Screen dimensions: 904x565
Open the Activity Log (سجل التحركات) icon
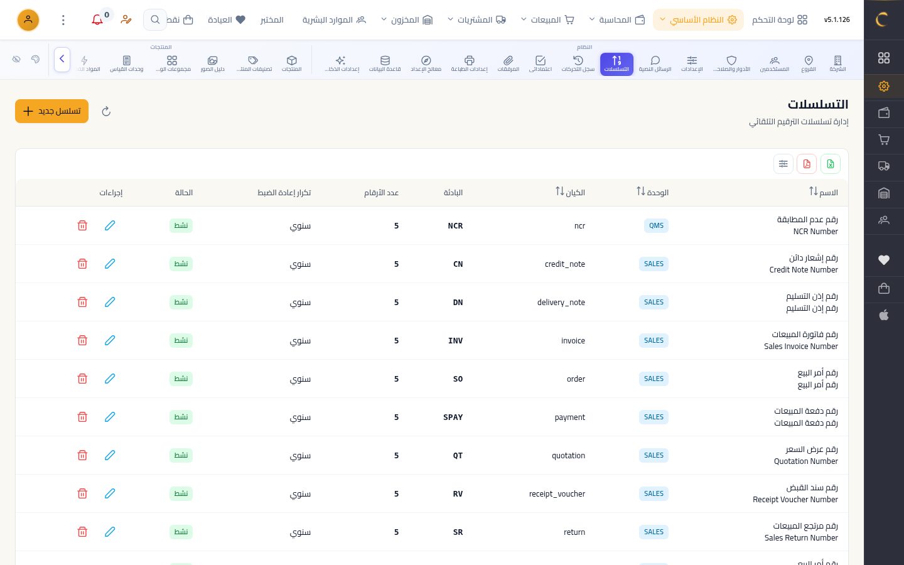(x=578, y=63)
